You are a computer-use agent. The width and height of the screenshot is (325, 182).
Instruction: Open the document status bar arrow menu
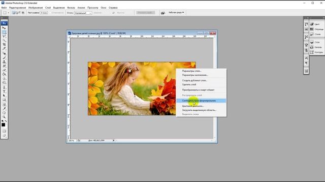(x=114, y=141)
